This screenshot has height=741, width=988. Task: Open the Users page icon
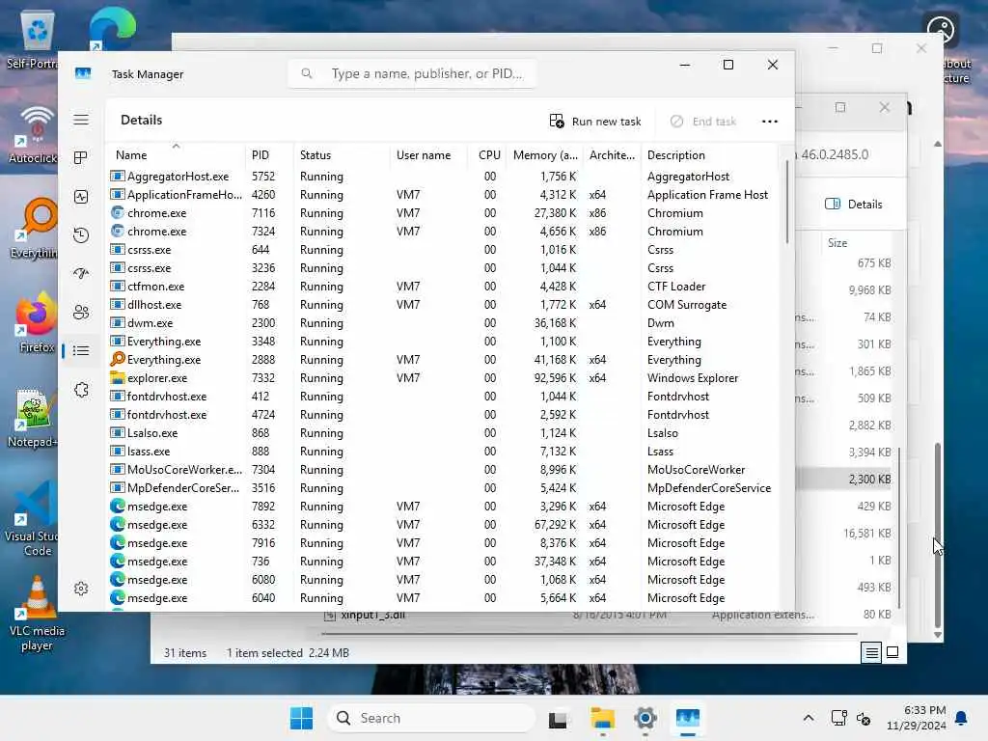tap(81, 312)
